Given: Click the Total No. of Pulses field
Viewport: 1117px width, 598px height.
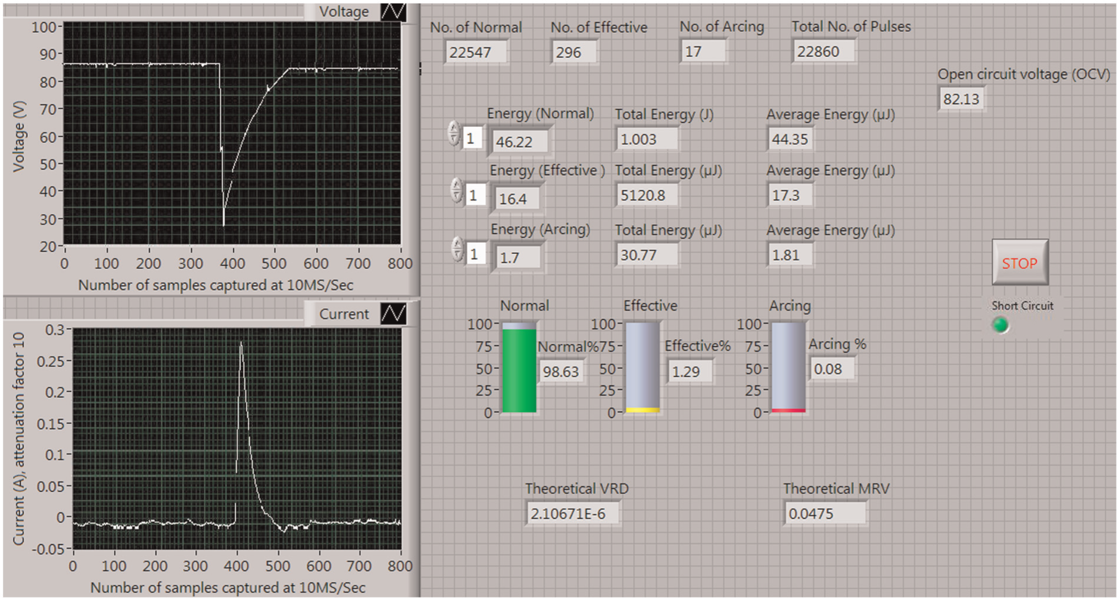Looking at the screenshot, I should click(823, 52).
